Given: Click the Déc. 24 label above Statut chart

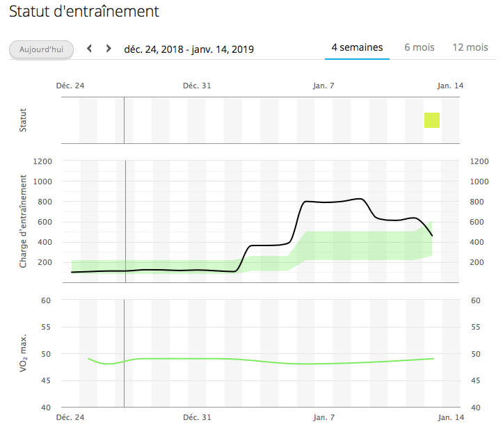Looking at the screenshot, I should (70, 86).
